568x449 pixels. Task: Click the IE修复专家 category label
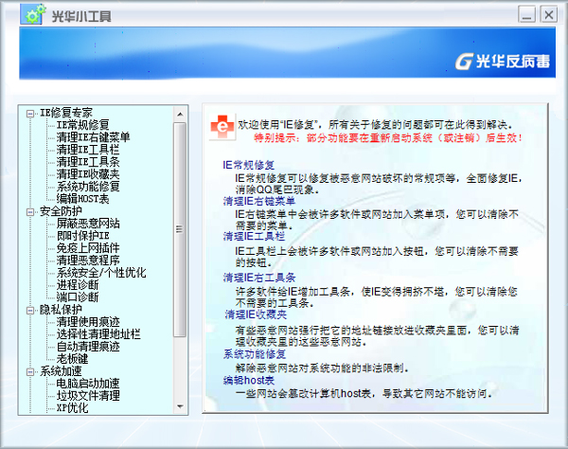tap(66, 113)
